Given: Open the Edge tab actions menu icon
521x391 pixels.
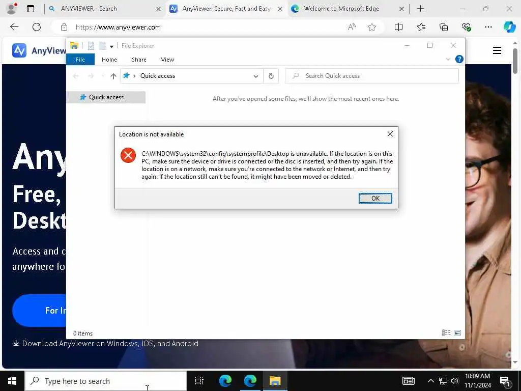Looking at the screenshot, I should pos(30,9).
